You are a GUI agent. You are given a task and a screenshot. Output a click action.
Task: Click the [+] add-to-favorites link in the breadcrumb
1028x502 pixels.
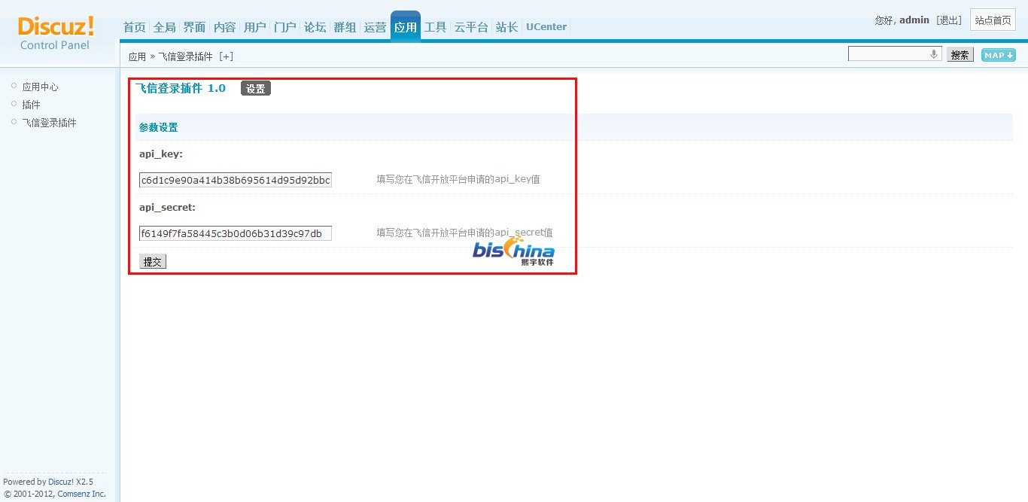(226, 56)
